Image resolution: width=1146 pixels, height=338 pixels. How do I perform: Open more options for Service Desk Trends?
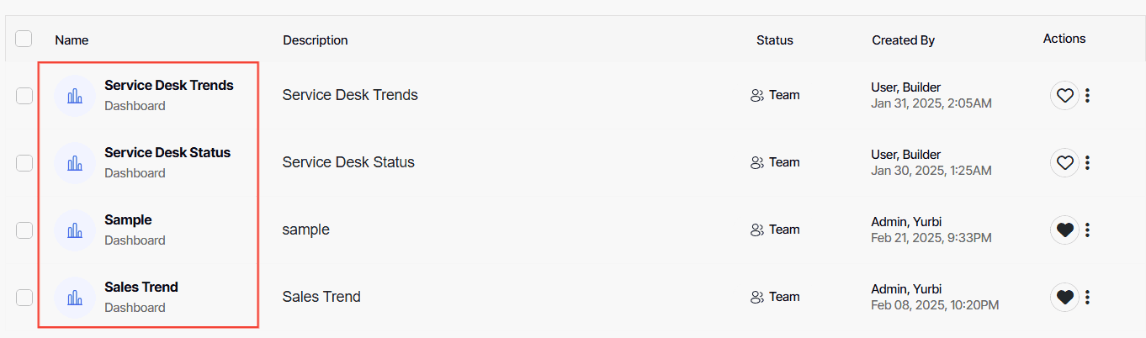[1088, 95]
